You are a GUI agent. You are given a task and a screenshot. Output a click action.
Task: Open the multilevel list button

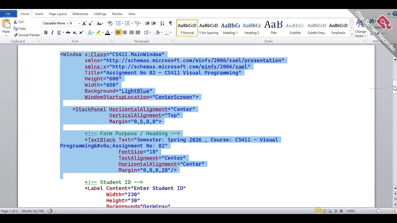137,23
